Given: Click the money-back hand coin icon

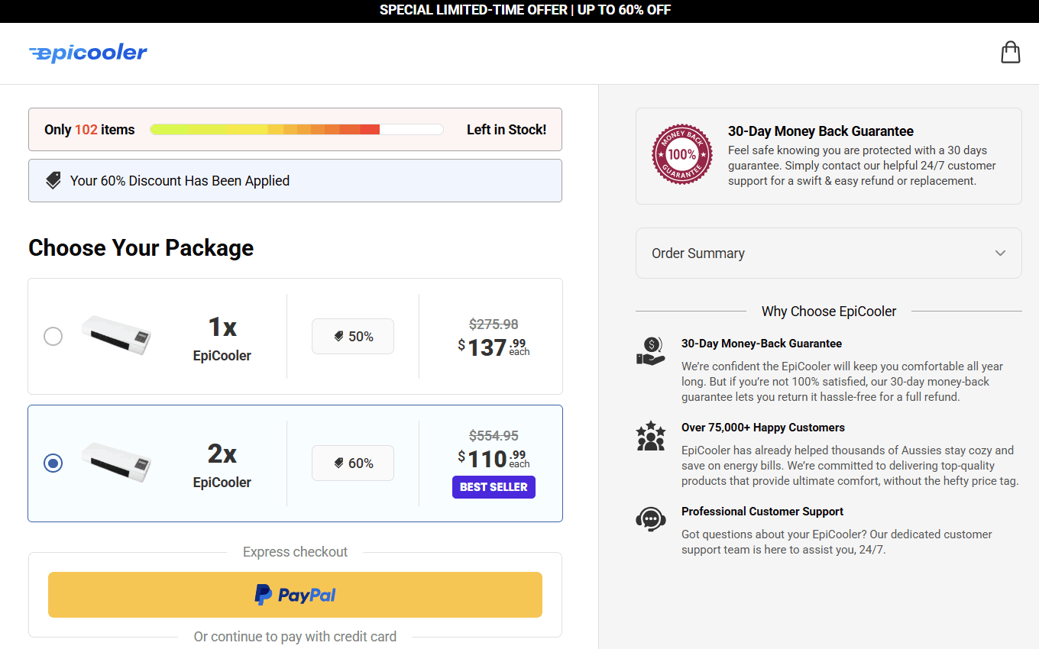Looking at the screenshot, I should [651, 351].
